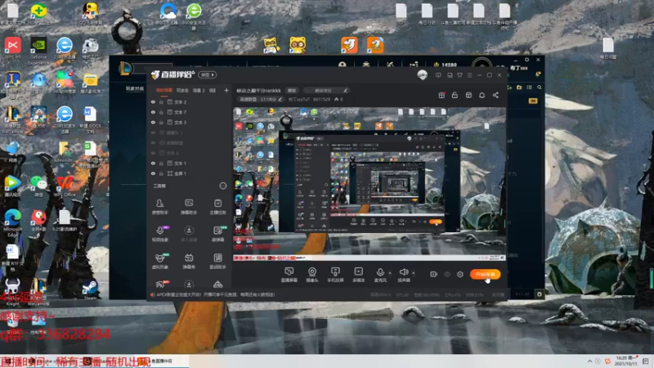Viewport: 654px width, 368px height.
Task: Toggle lock icon on 文本 2 row
Action: click(x=161, y=101)
